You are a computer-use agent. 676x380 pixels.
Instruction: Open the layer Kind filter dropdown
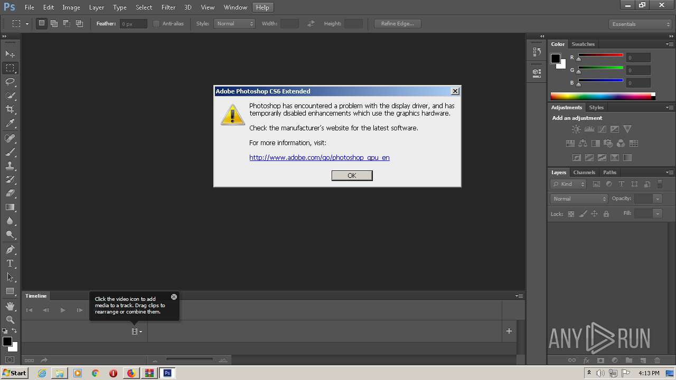(x=568, y=184)
